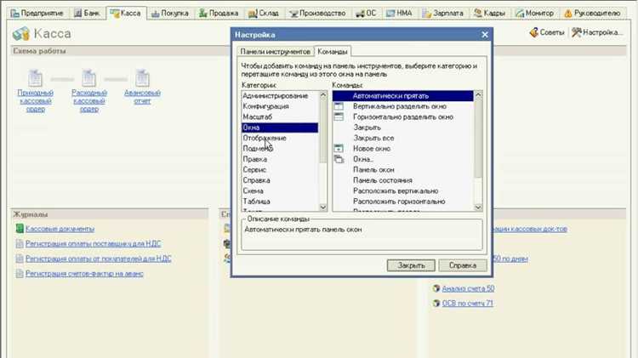Viewport: 638px width, 358px height.
Task: Select the Правка category
Action: 280,159
